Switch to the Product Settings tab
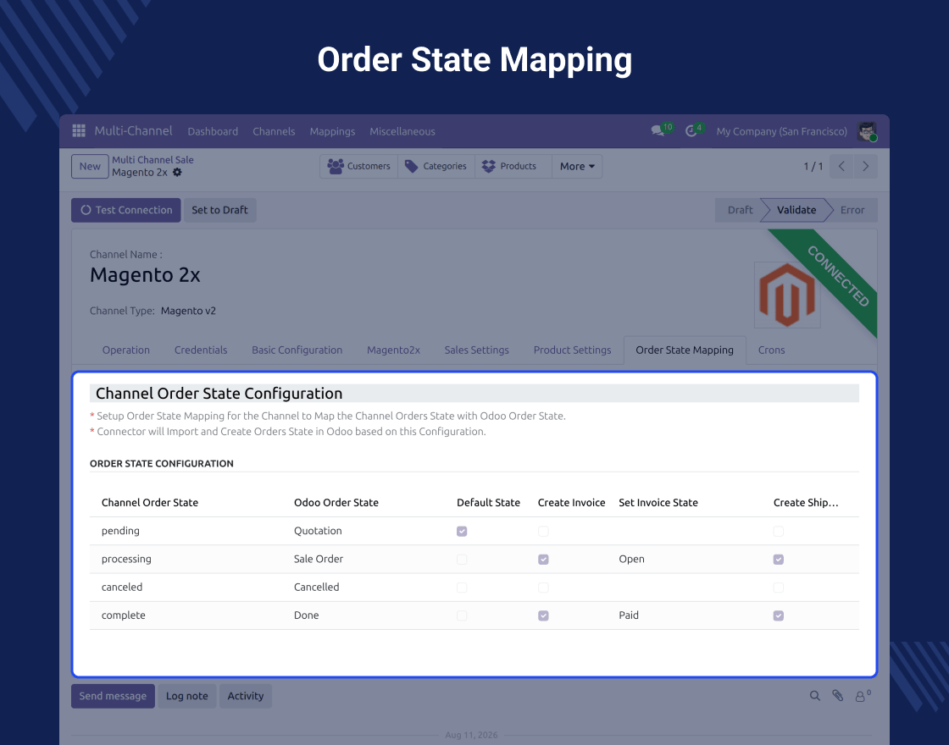This screenshot has width=949, height=745. click(572, 350)
